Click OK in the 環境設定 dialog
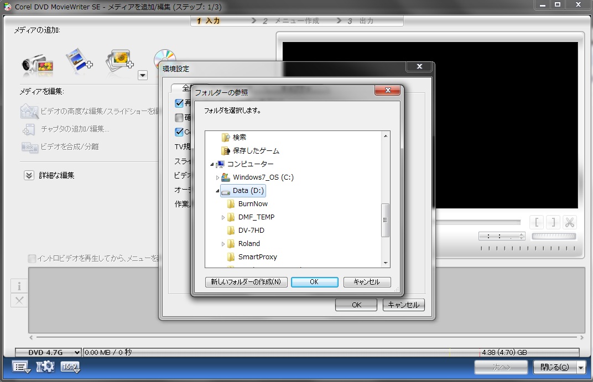The width and height of the screenshot is (593, 382). (x=356, y=305)
